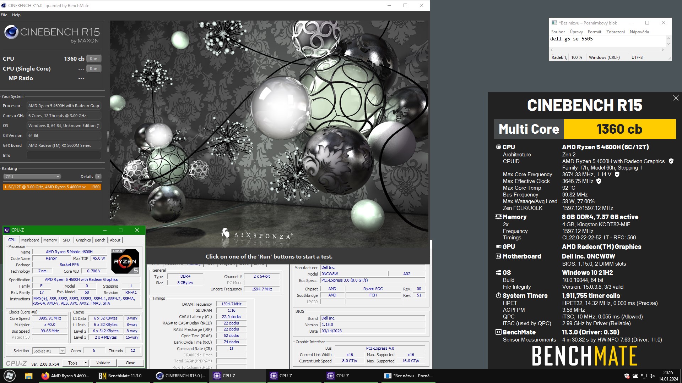Open the Help menu in Cinebench
682x383 pixels.
(16, 15)
